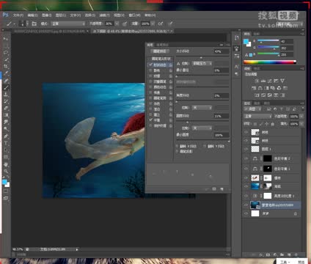Enable 双重画笔 (Dual Brush) checkbox

150,81
